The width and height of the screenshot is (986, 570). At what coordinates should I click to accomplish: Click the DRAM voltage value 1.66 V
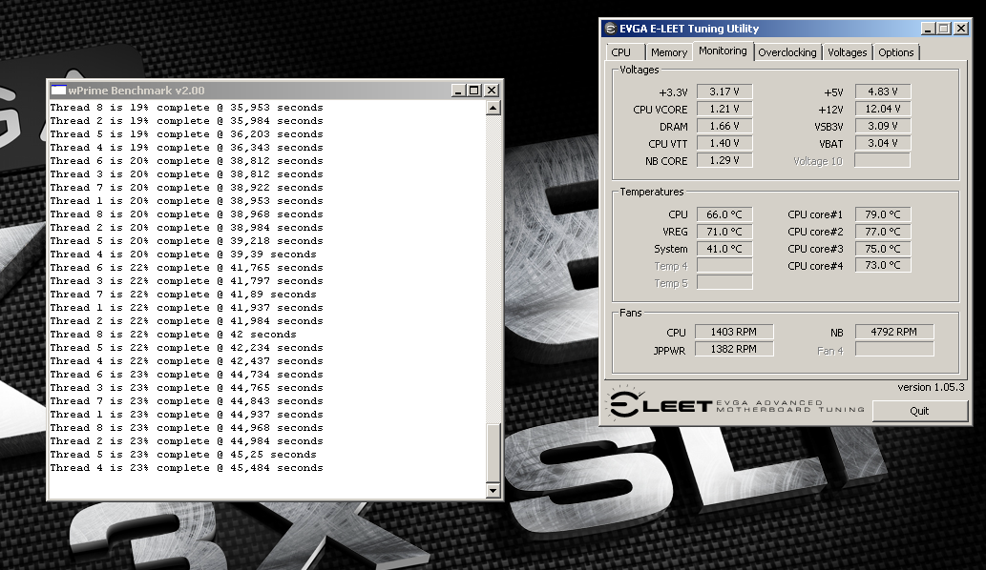pyautogui.click(x=724, y=126)
